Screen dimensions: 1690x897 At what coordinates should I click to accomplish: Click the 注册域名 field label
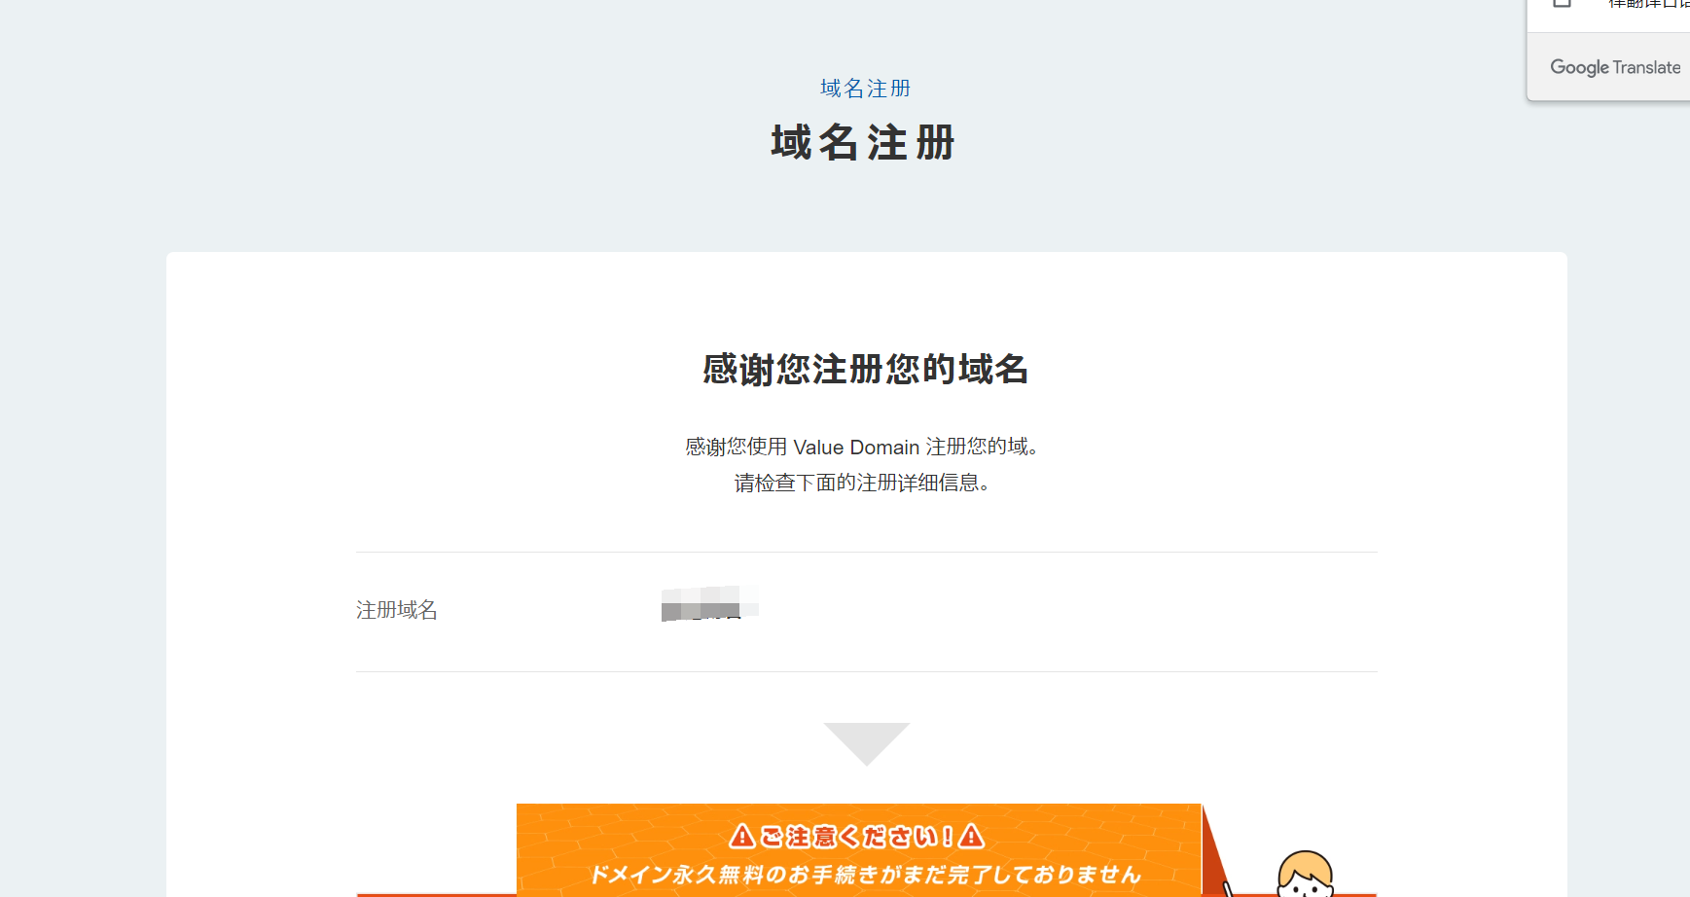tap(397, 610)
